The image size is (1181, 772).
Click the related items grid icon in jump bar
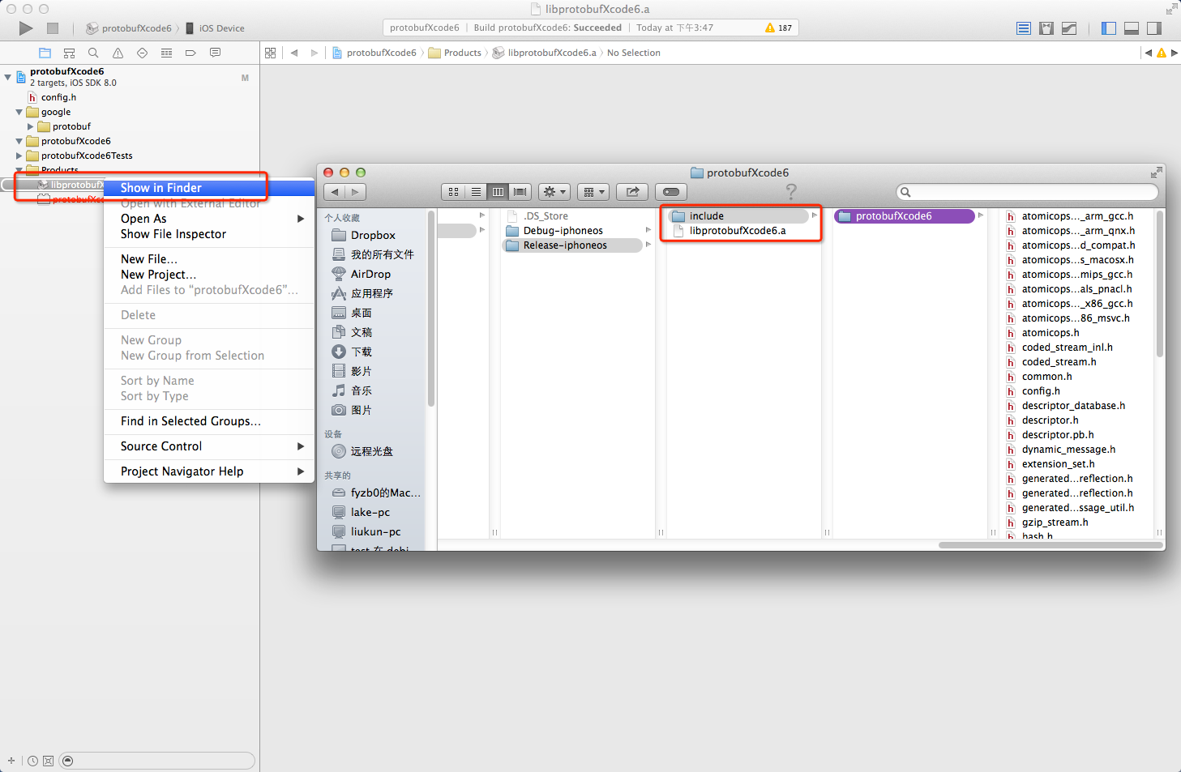pyautogui.click(x=271, y=53)
